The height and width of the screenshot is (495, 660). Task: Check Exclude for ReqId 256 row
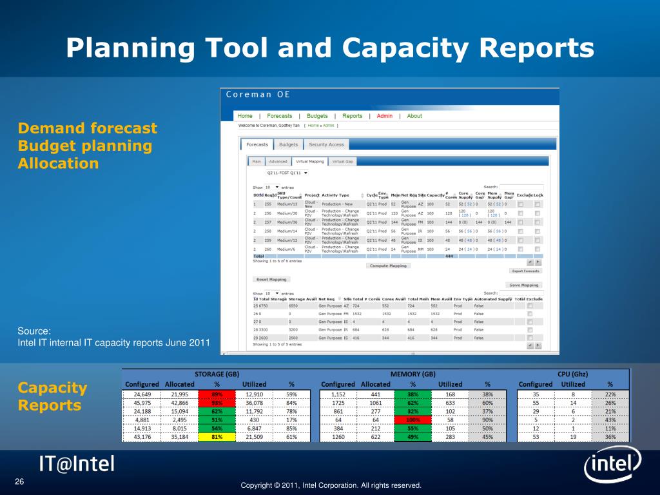pyautogui.click(x=521, y=213)
